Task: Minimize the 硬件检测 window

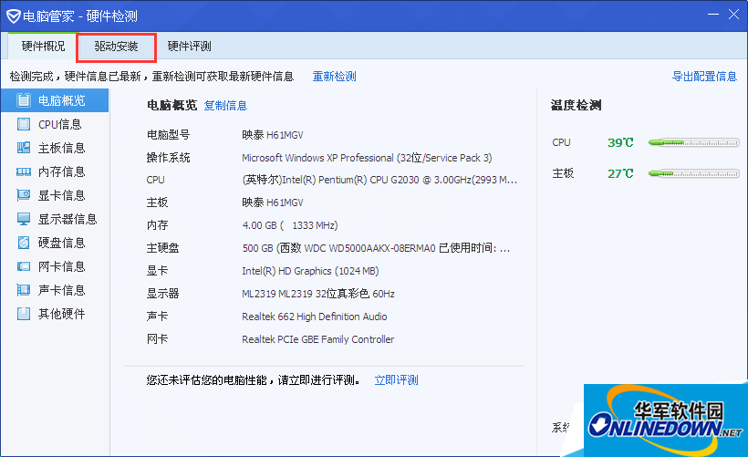Action: (x=713, y=15)
